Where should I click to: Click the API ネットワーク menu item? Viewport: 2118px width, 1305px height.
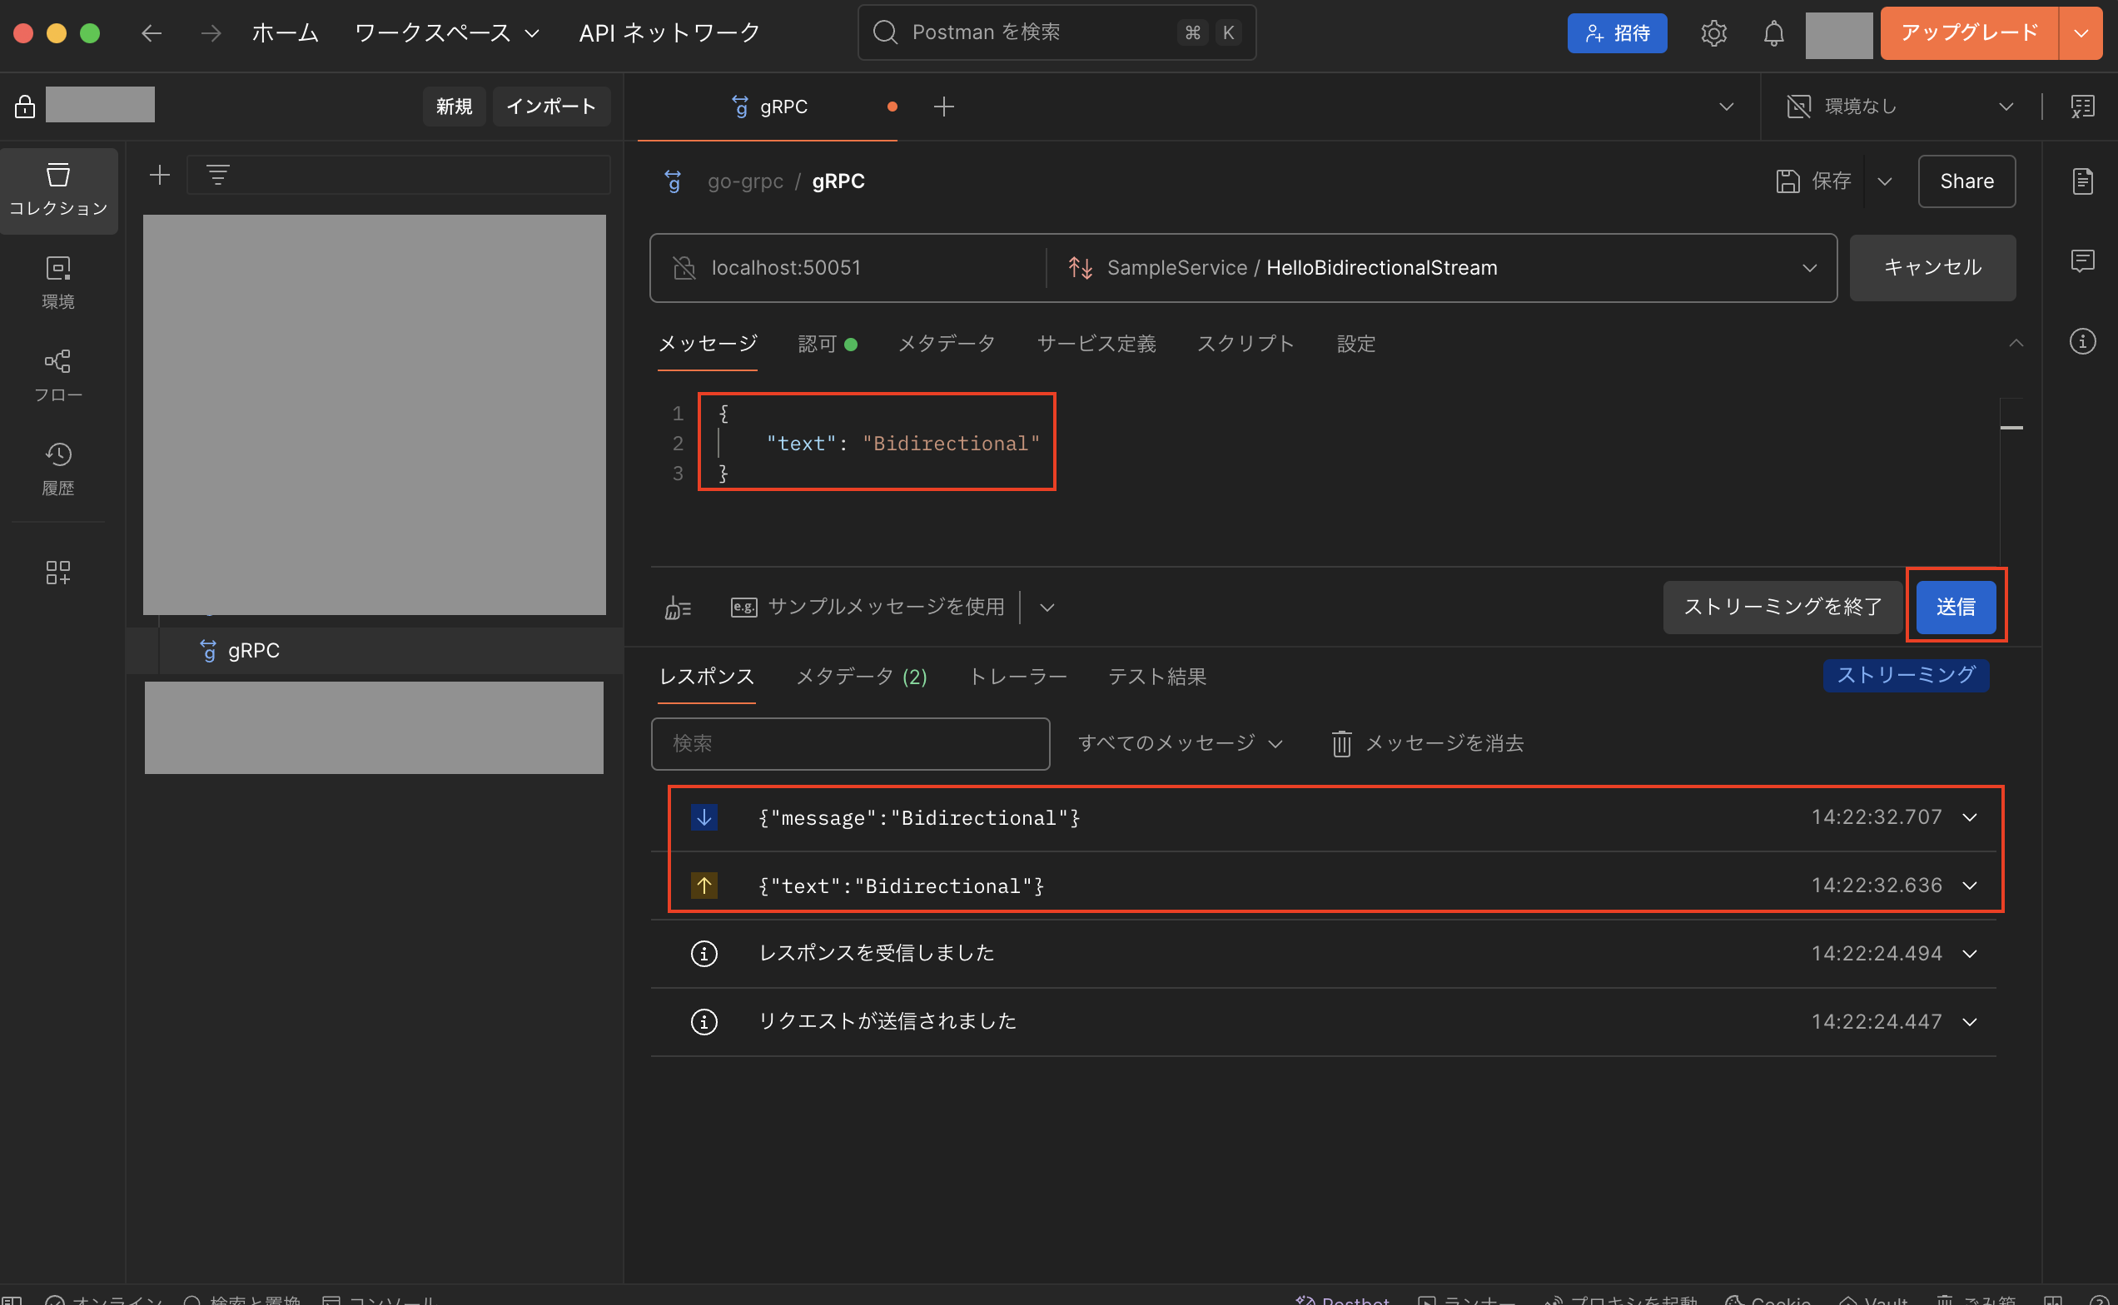point(669,32)
